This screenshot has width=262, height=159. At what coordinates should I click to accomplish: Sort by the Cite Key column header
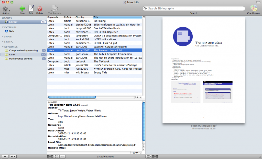point(83,17)
